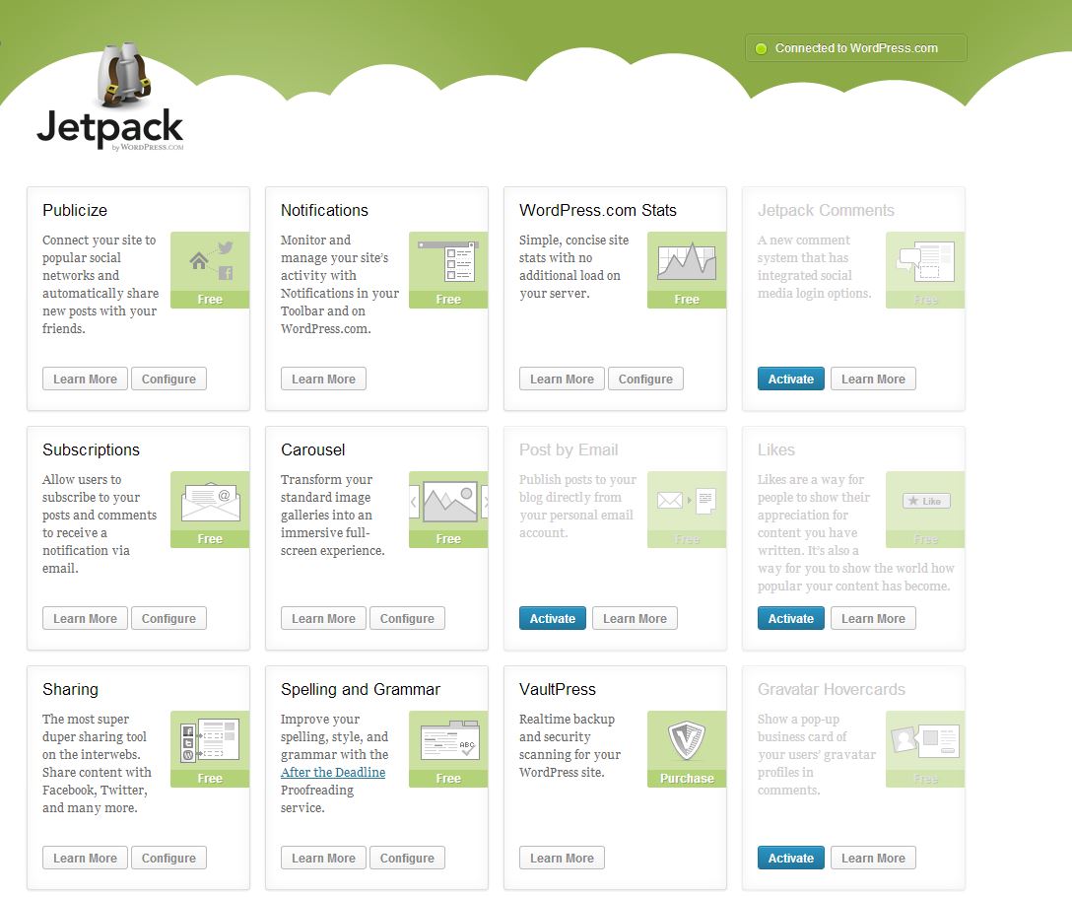Screen dimensions: 1072x897
Task: Open Learn More for WordPress.com Stats
Action: coord(562,379)
